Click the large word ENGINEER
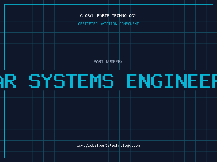Viewport: 217px width, 162px height. coord(172,81)
